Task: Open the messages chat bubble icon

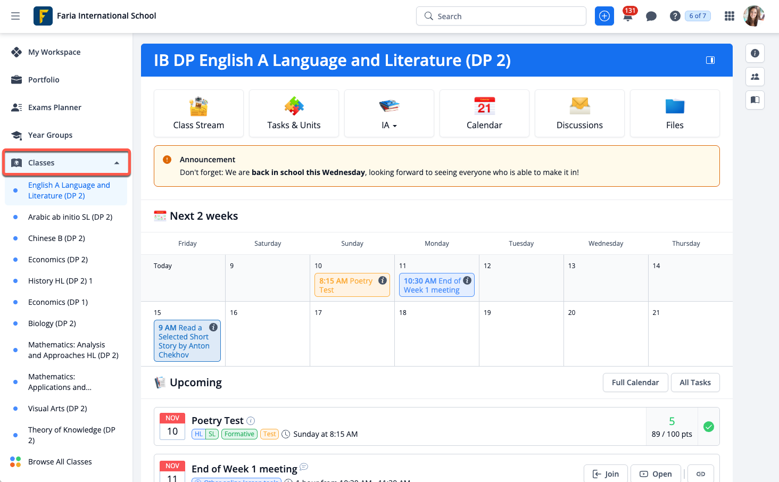Action: pos(651,16)
